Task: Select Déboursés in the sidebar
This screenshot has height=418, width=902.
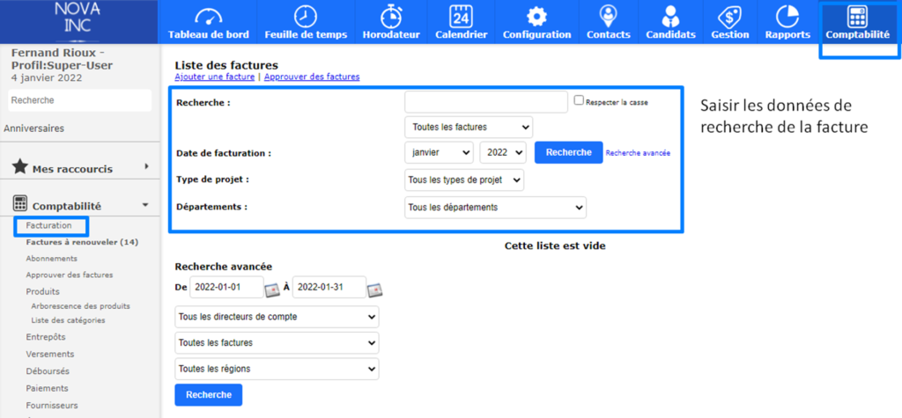Action: [48, 371]
